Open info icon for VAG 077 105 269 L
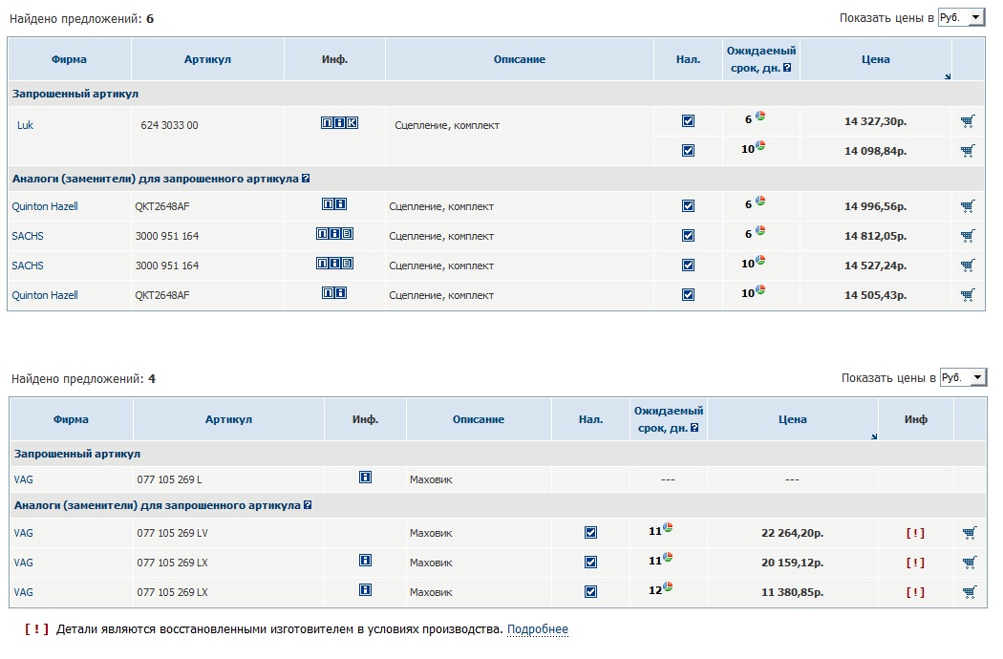The width and height of the screenshot is (1003, 659). 365,478
